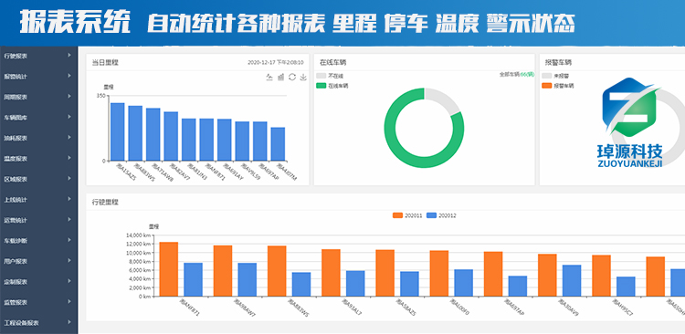Expand the 工程设备报表 sidebar arrow
Image resolution: width=685 pixels, height=334 pixels.
pos(69,322)
